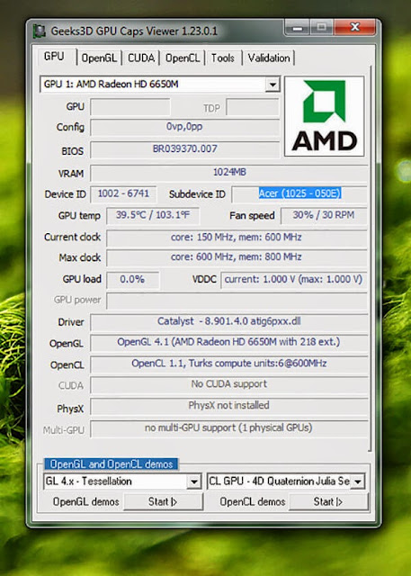Switch to the GPU tab
Screen dimensions: 411x576
click(54, 57)
